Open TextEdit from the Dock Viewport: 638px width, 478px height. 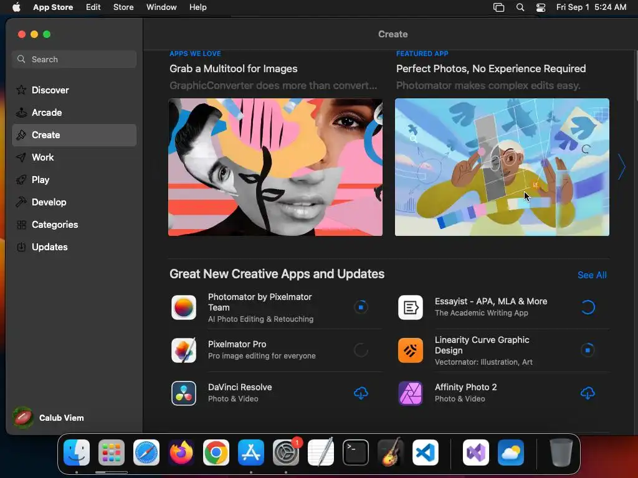coord(321,452)
